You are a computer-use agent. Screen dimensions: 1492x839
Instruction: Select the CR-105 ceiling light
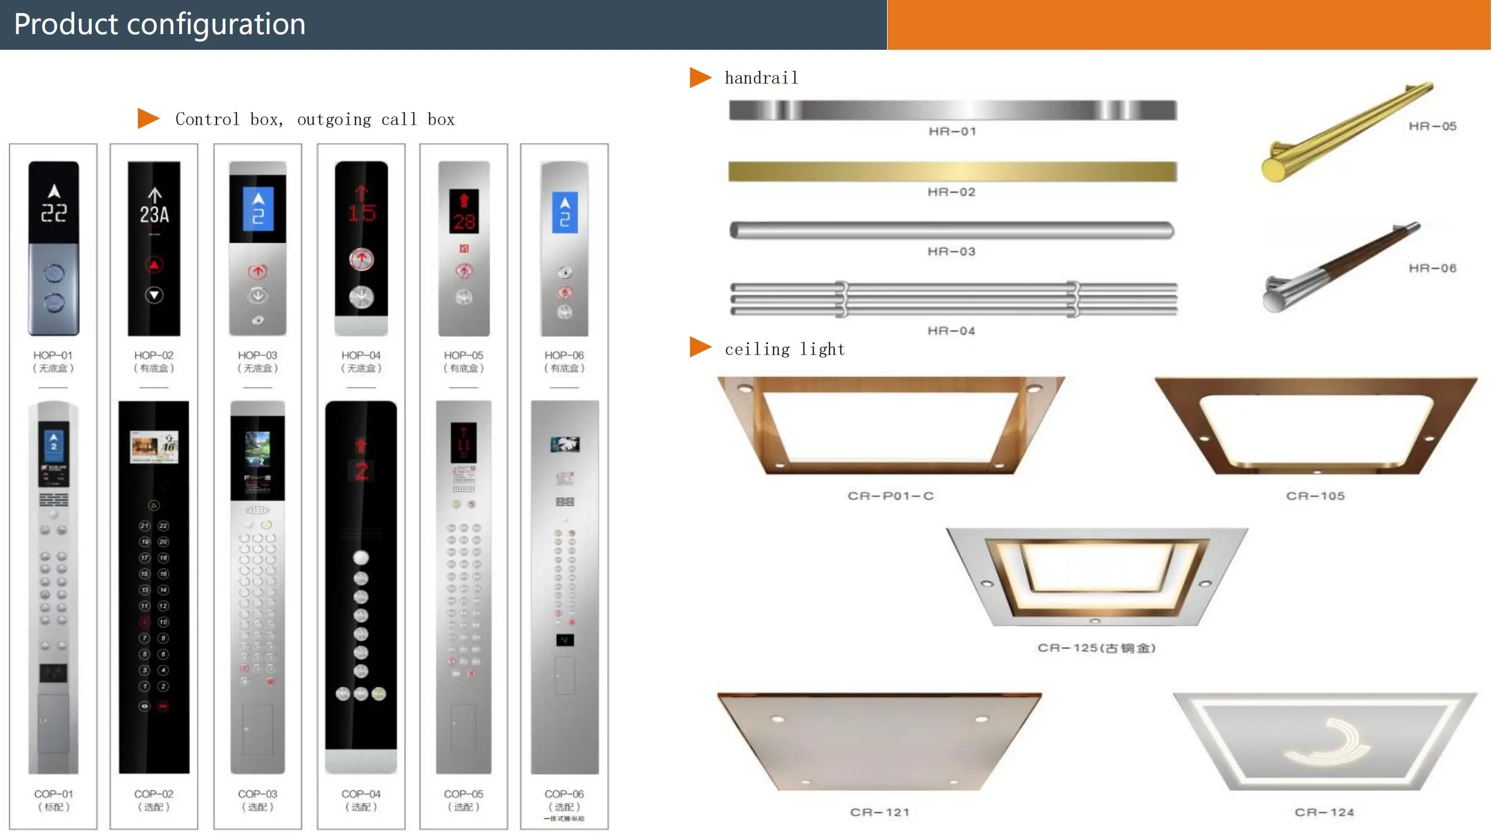(x=1316, y=426)
